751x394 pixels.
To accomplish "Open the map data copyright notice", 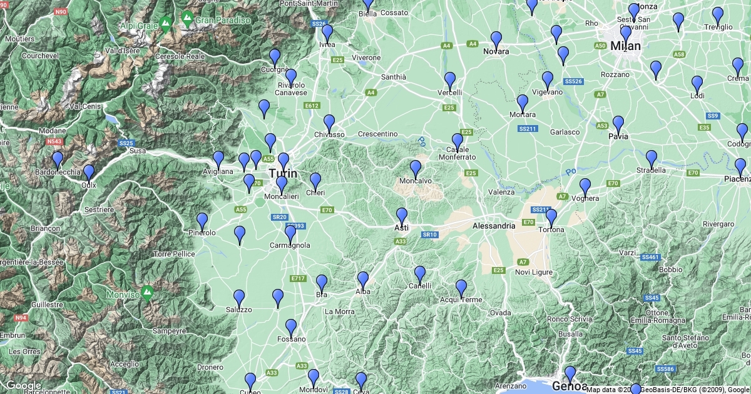I will point(667,389).
